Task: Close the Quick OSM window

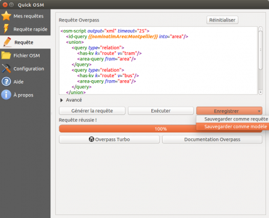Action: [5, 5]
